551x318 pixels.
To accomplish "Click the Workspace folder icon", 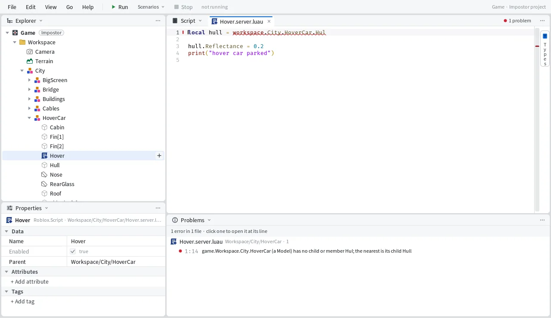I will [22, 42].
